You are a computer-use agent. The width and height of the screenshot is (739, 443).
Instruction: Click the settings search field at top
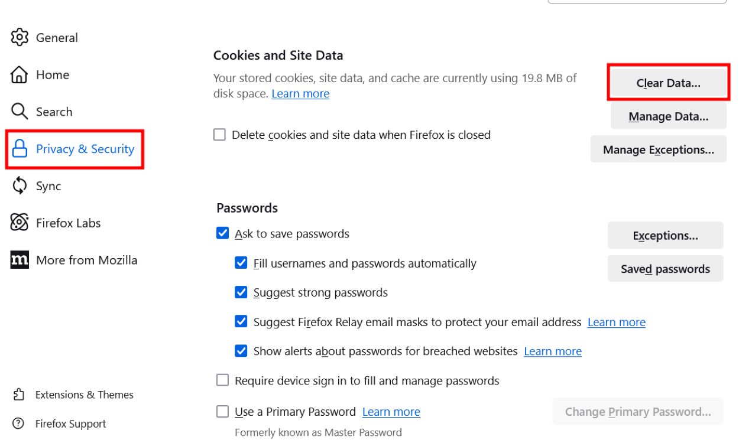tap(637, 3)
